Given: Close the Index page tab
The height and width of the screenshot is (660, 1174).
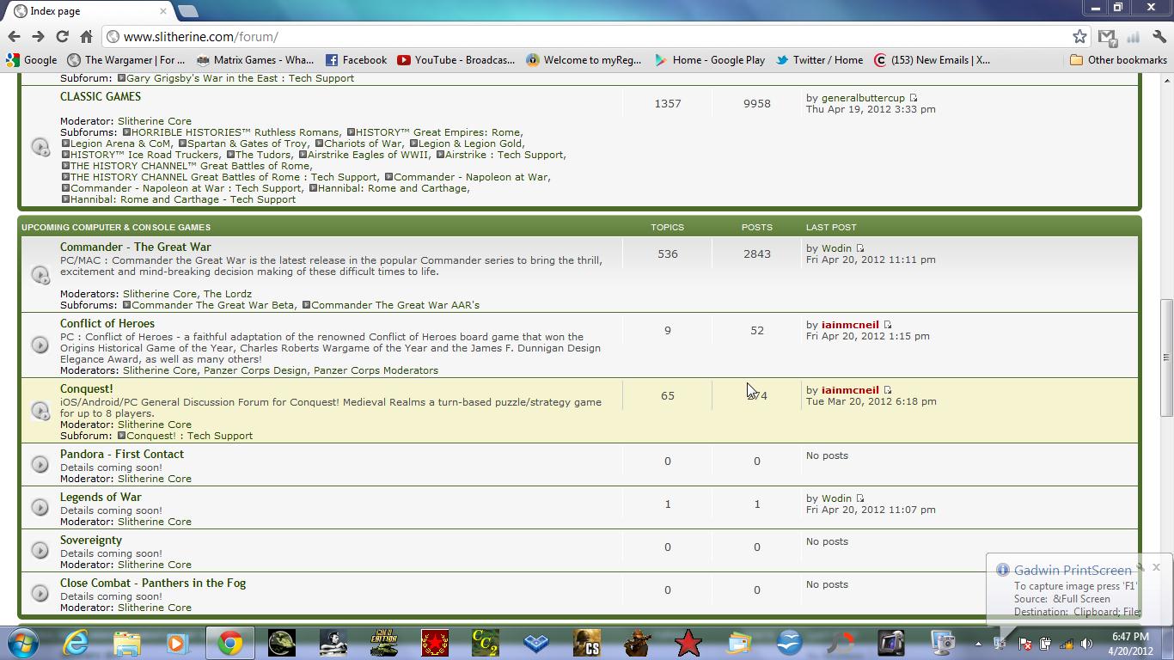Looking at the screenshot, I should (x=163, y=11).
